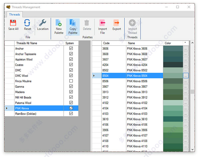
Task: Click color swatch of PNK Kirova 4204
Action: [173, 65]
